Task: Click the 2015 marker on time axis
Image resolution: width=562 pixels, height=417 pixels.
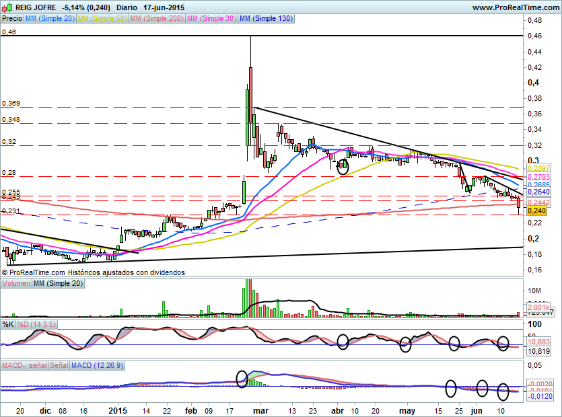Action: (118, 410)
